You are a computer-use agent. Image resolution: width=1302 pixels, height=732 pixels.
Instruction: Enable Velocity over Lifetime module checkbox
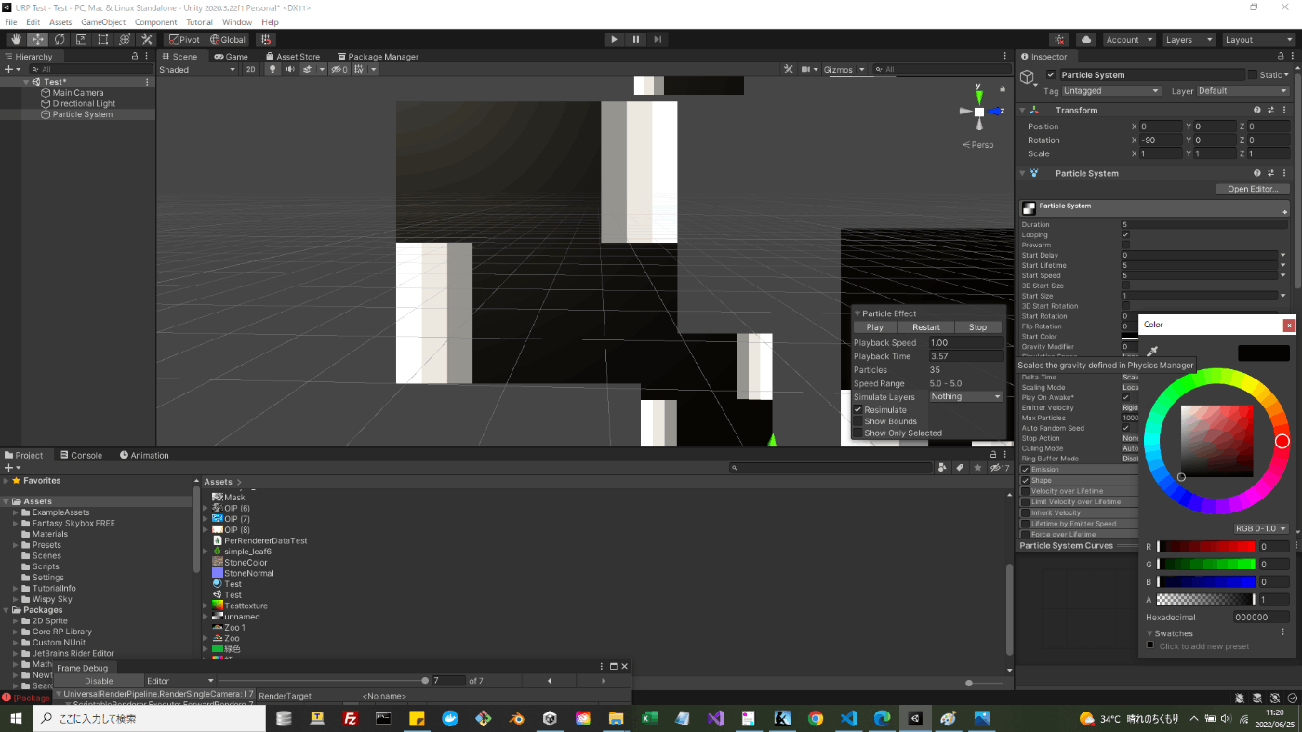click(1026, 491)
